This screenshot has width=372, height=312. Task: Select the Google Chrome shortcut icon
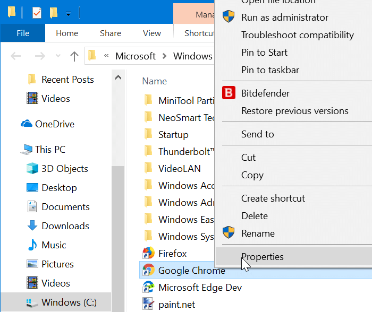[x=148, y=270]
